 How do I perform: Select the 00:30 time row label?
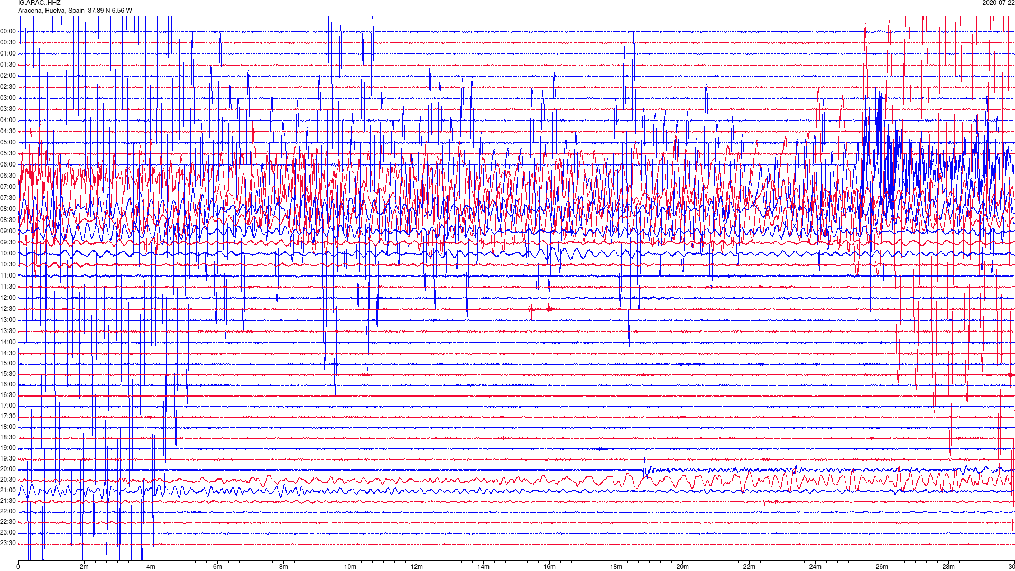click(8, 43)
